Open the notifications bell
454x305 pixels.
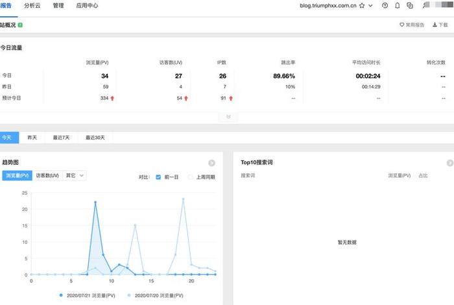pos(398,5)
